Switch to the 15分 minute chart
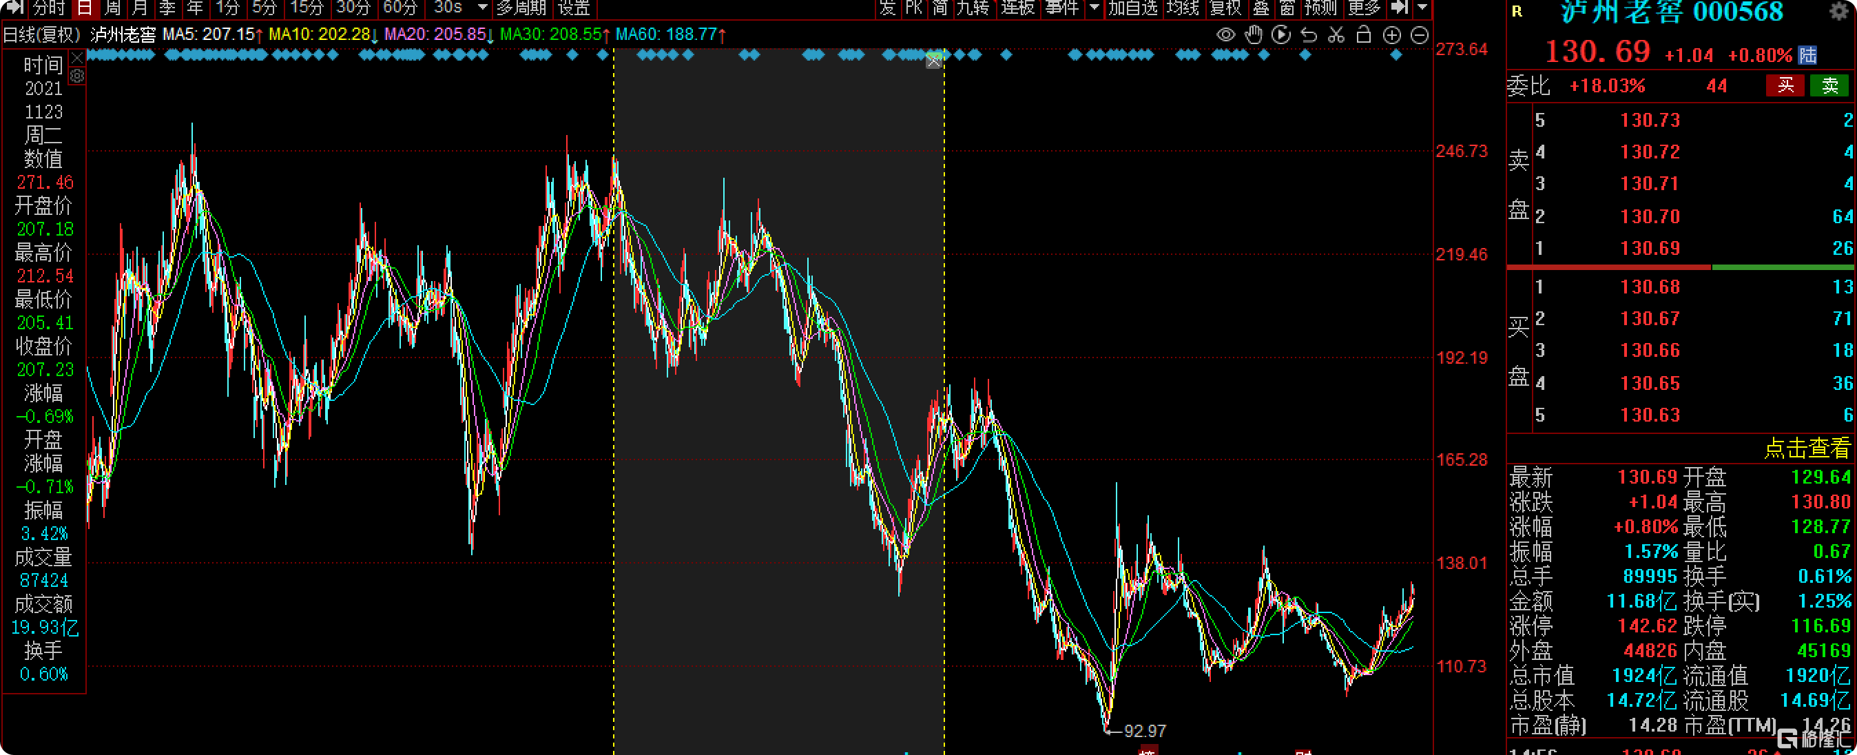Viewport: 1857px width, 755px height. (x=307, y=8)
